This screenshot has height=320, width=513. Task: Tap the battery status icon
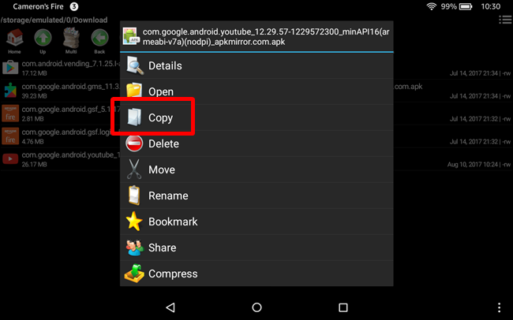466,6
